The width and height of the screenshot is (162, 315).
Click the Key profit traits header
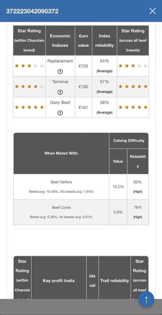(59, 281)
